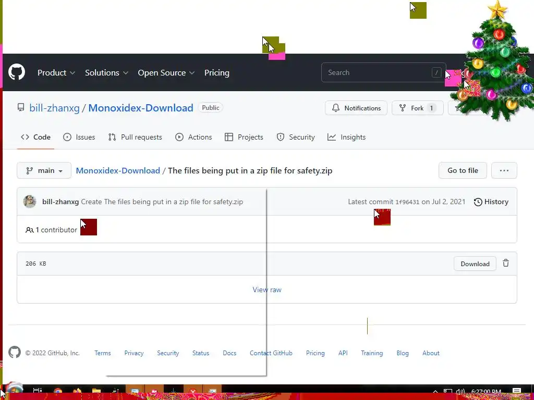Expand the Product menu
534x400 pixels.
pyautogui.click(x=56, y=73)
